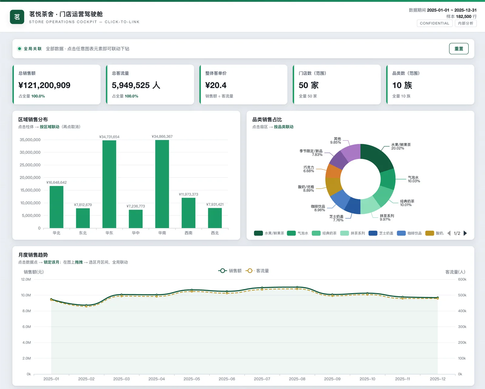The width and height of the screenshot is (485, 389).
Task: Click the 芝士奶盖 donut slice
Action: pos(353,206)
